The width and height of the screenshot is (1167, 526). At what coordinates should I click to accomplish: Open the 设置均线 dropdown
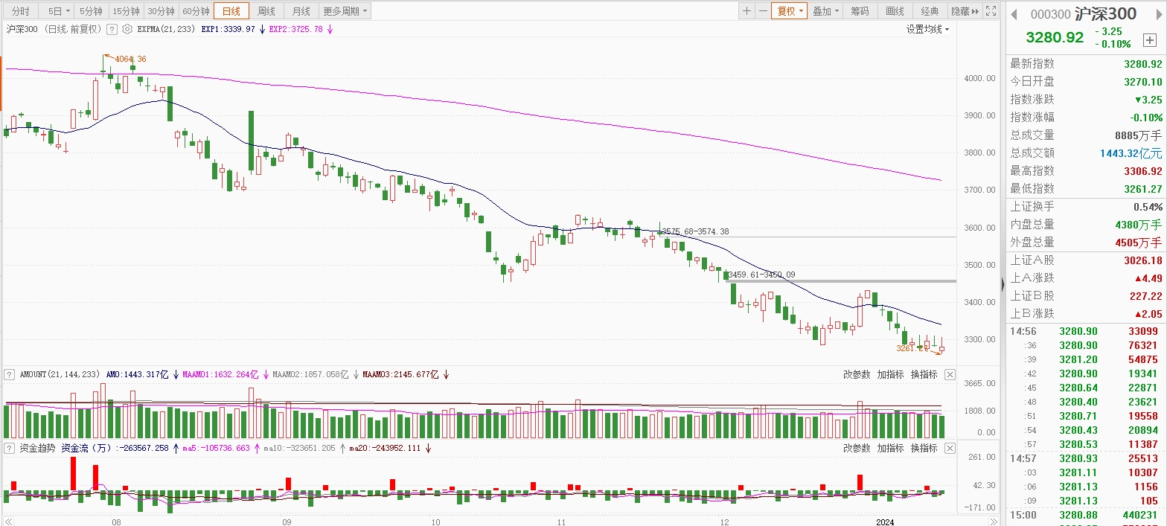pyautogui.click(x=927, y=30)
